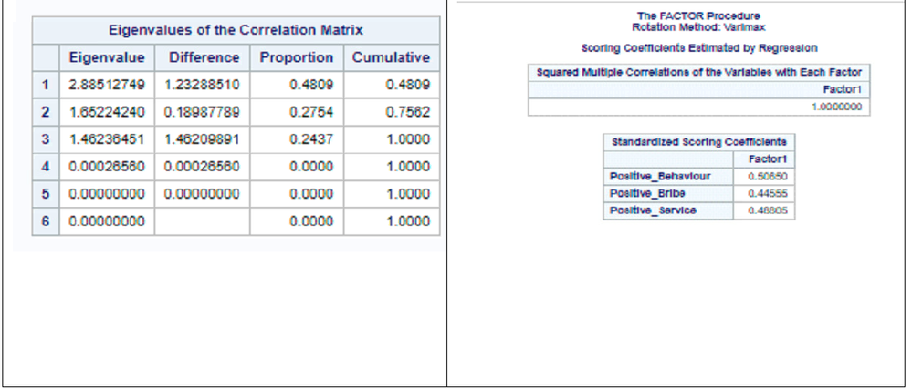Click row label '6' in eigenvalues table
912x389 pixels.
(x=46, y=221)
